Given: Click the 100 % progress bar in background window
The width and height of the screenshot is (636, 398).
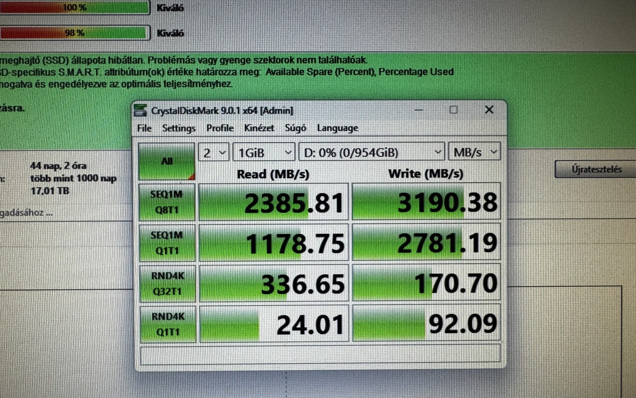Looking at the screenshot, I should coord(75,7).
